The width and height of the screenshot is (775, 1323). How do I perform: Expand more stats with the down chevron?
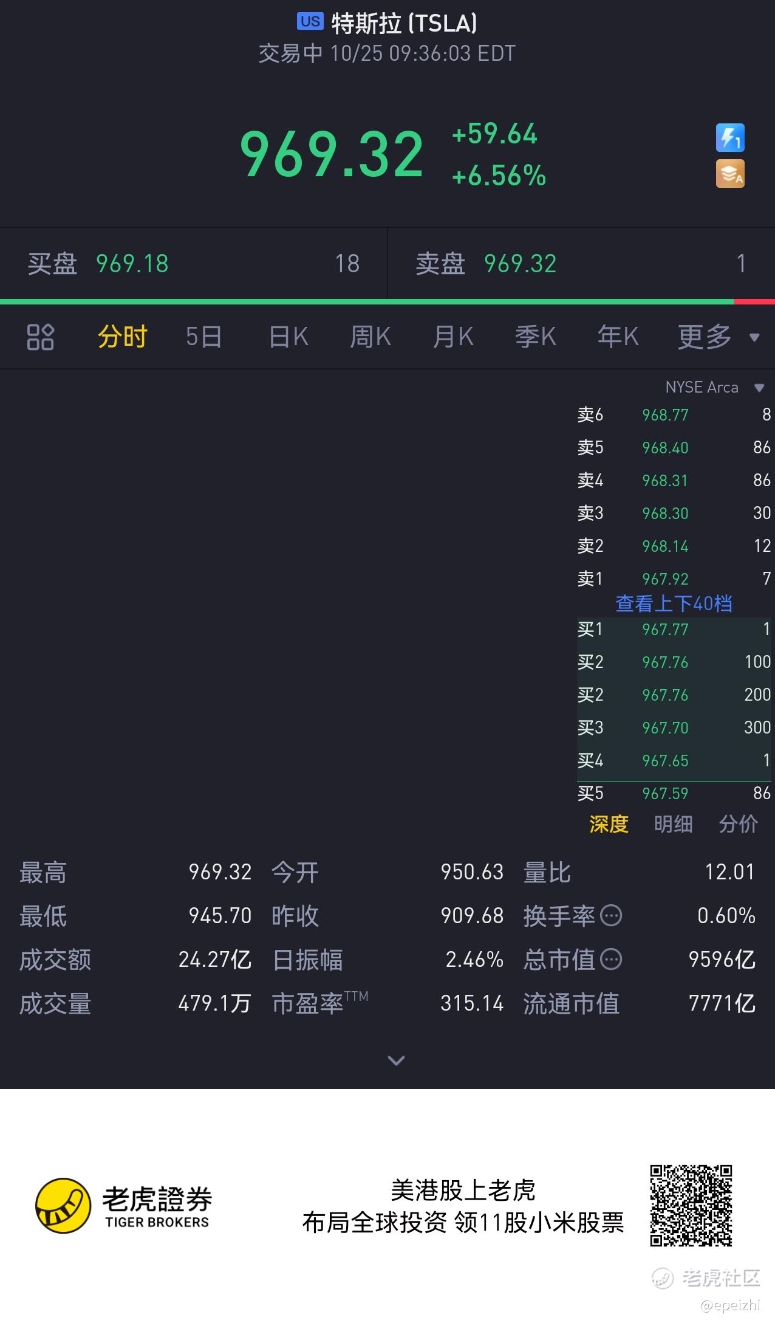[x=396, y=1060]
